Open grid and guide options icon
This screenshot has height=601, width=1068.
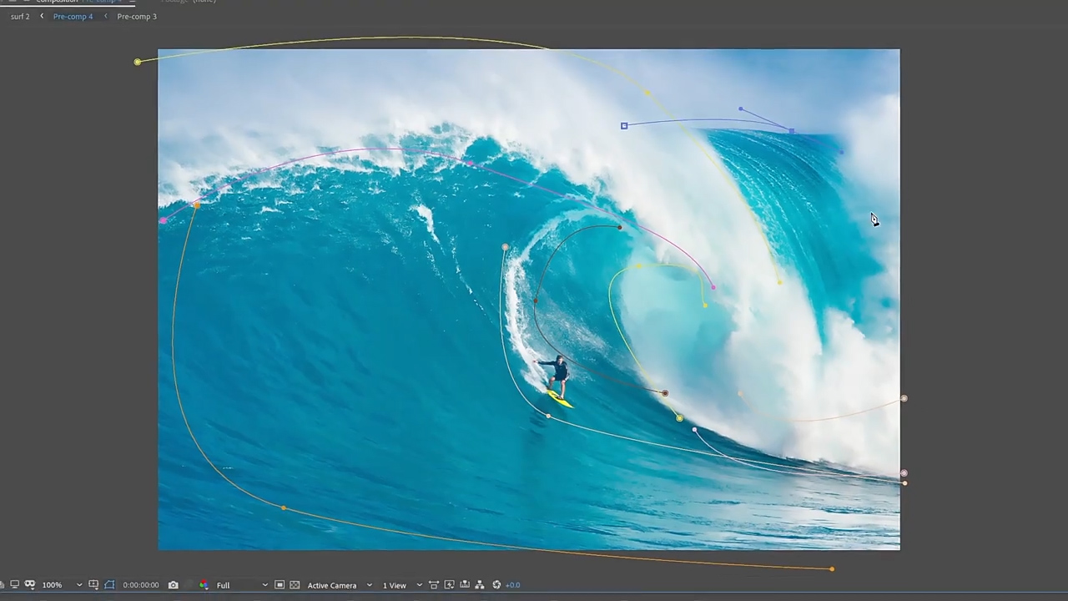point(93,585)
